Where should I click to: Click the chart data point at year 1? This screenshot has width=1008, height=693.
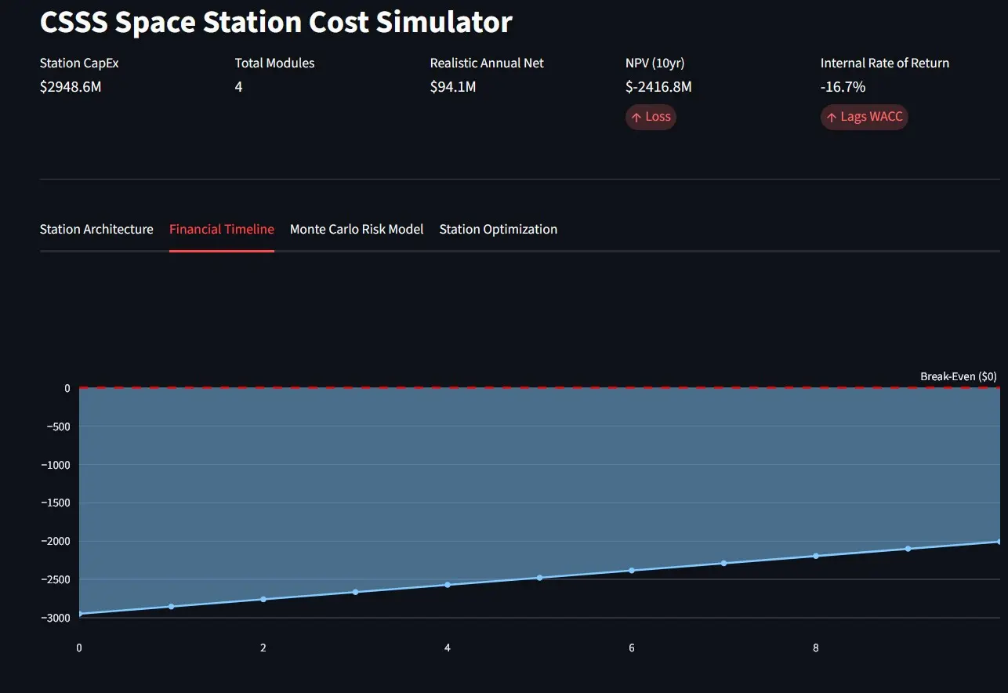[171, 606]
